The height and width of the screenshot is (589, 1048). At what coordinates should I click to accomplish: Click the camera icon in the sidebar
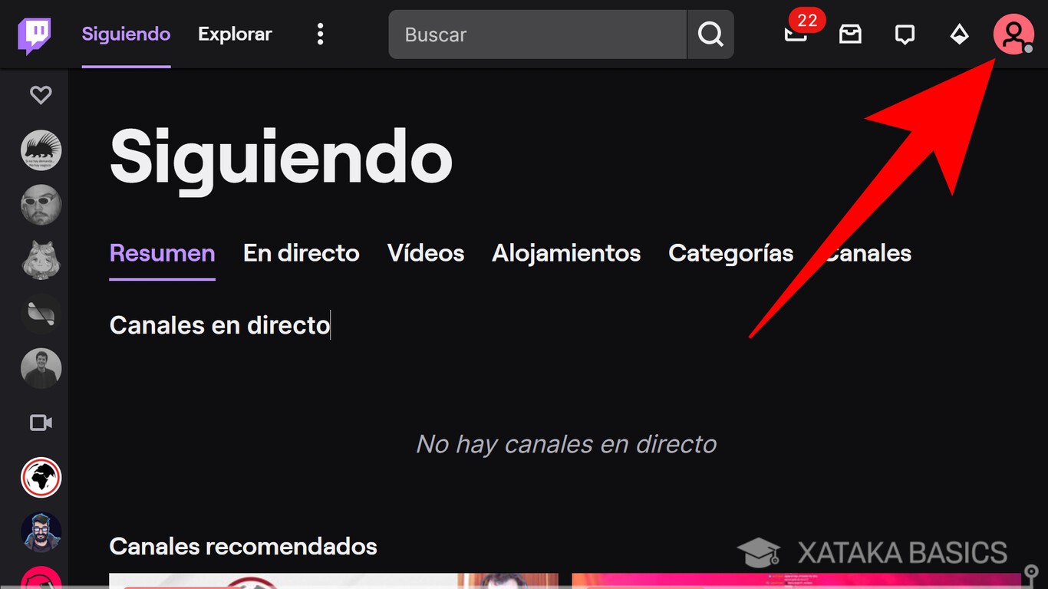click(x=41, y=423)
